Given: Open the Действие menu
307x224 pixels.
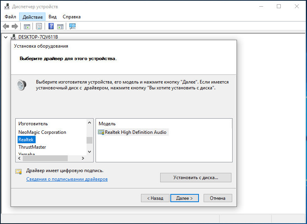Looking at the screenshot, I should (x=33, y=17).
